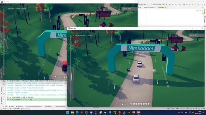The image size is (206, 115).
Task: Click the build hammer icon in Rider toolbar
Action: tap(176, 4)
